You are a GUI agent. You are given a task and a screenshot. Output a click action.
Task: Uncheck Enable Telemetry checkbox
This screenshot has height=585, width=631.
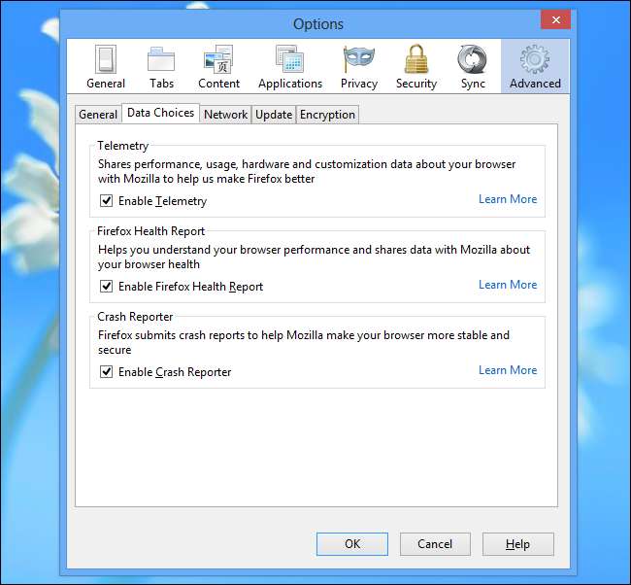pos(107,201)
